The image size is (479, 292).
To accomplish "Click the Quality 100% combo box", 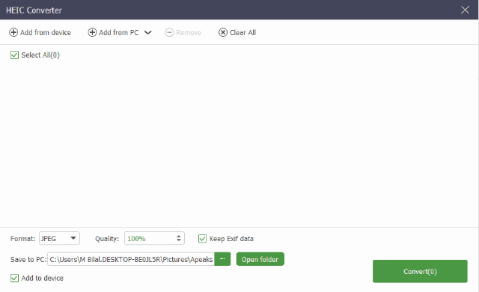I will (154, 238).
